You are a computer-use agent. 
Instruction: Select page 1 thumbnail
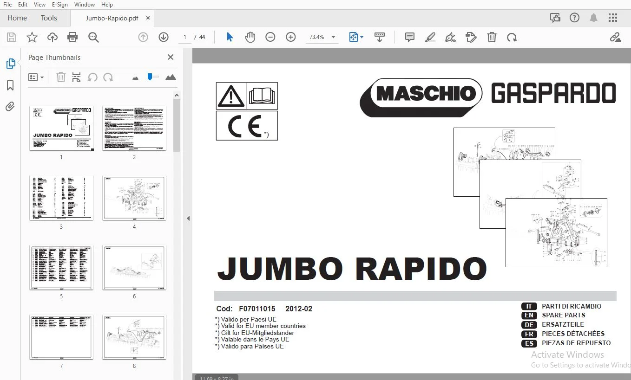pos(61,128)
